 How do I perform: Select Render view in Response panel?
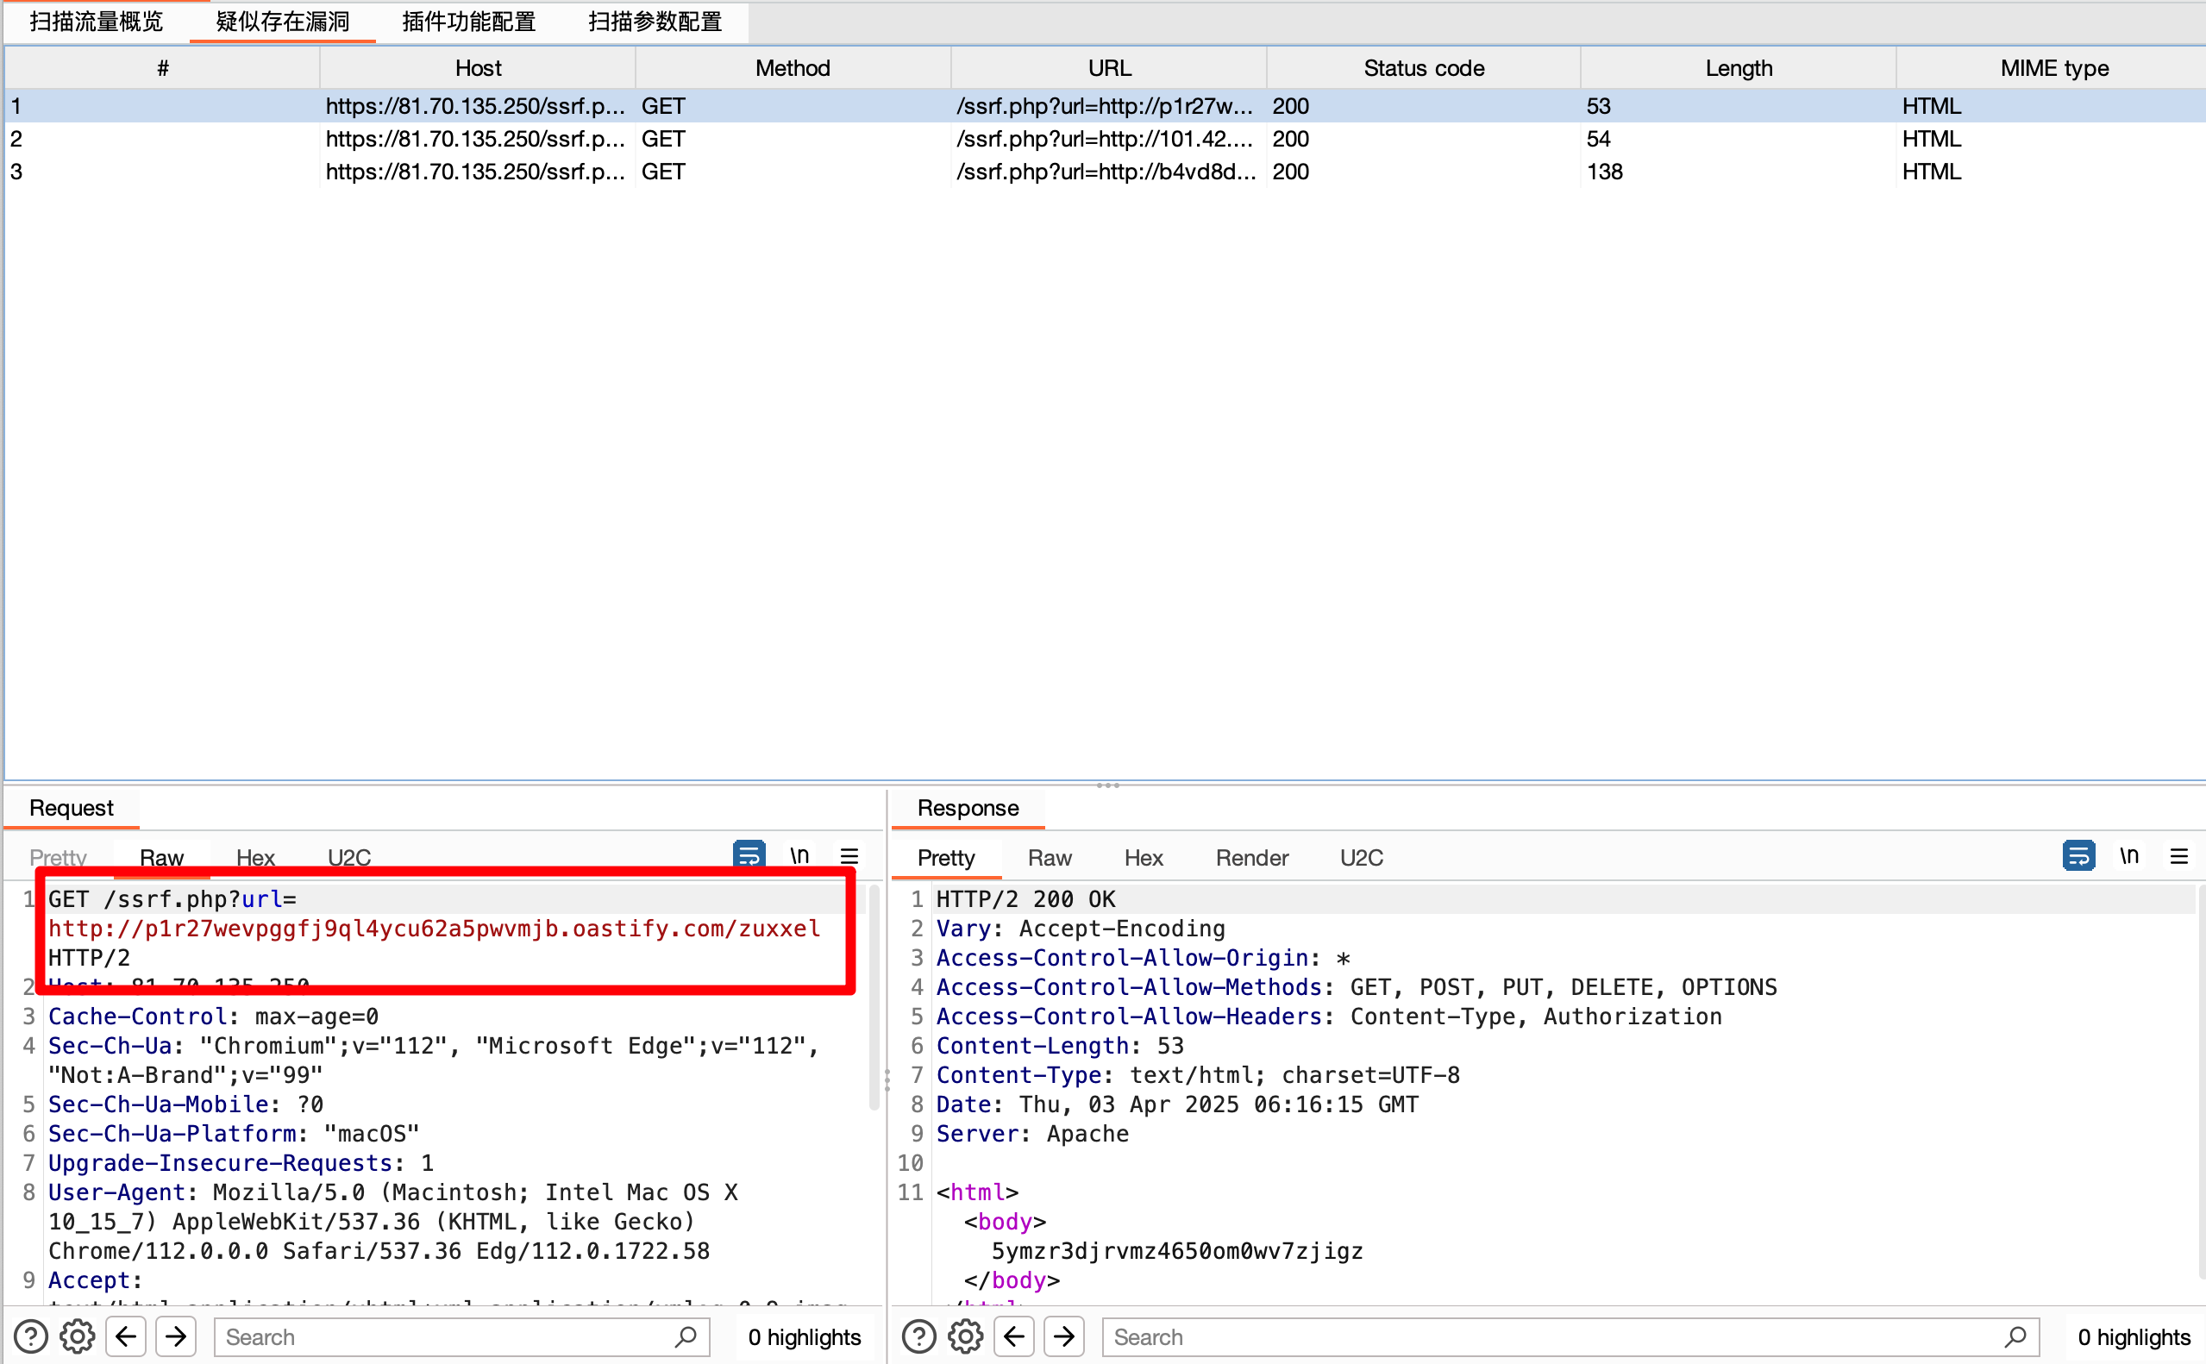click(x=1251, y=857)
